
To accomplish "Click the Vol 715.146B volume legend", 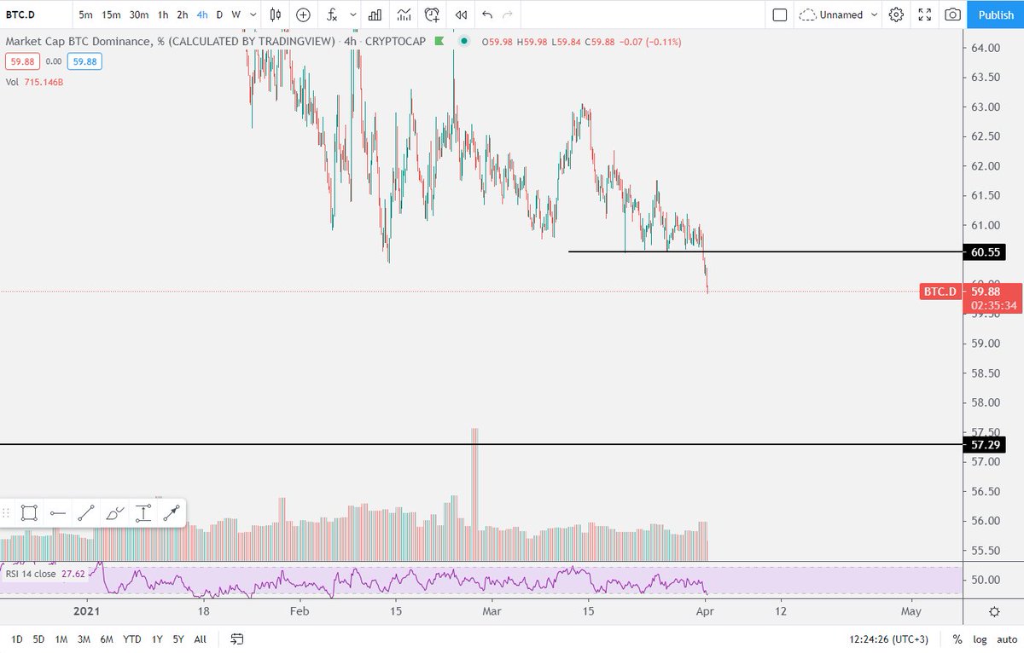I will pos(36,81).
